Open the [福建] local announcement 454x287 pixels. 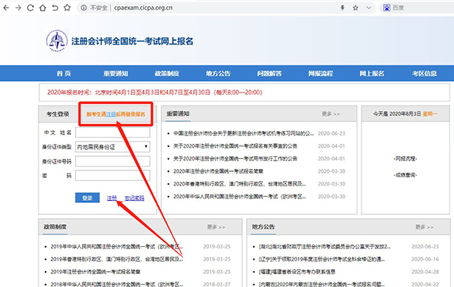coord(297,272)
